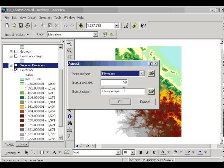The image size is (224, 168).
Task: Redo the last undone action
Action: [x=72, y=26]
